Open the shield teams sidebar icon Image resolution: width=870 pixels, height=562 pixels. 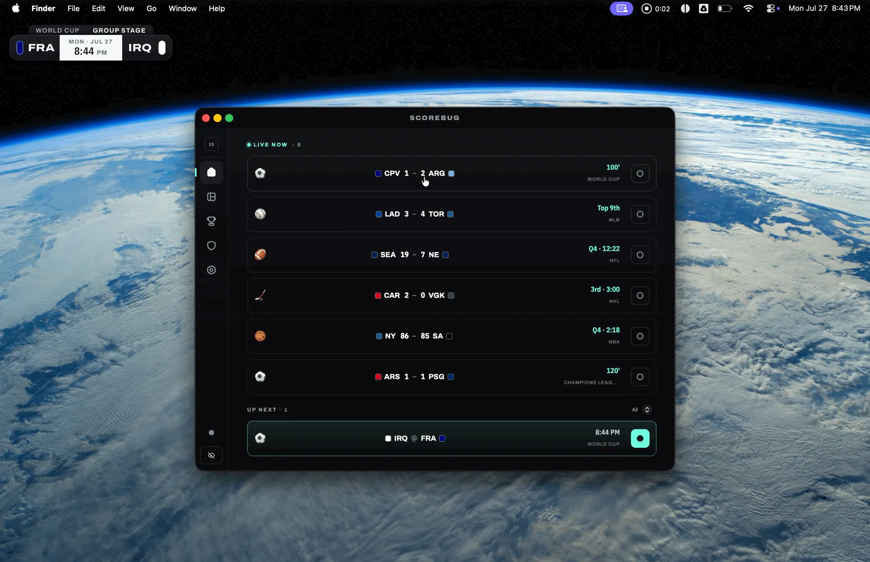(x=211, y=246)
